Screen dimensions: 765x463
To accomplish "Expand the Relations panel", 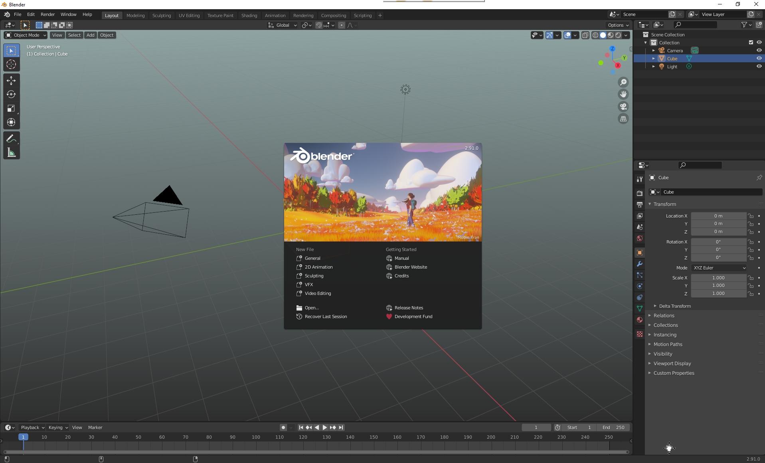I will click(664, 316).
